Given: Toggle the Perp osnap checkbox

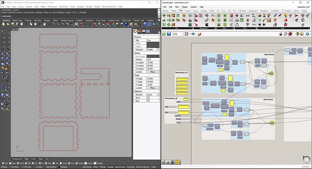Looking at the screenshot, I should click(46, 163).
